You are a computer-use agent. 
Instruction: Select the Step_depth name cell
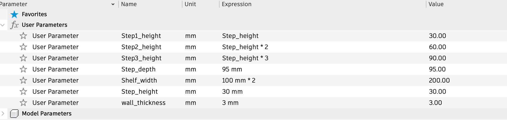[x=138, y=69]
